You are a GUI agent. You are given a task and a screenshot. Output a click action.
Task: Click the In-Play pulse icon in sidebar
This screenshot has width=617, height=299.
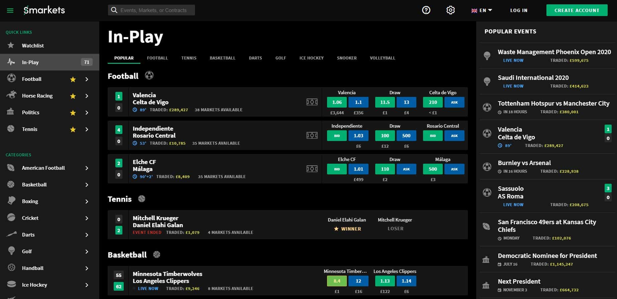[11, 62]
